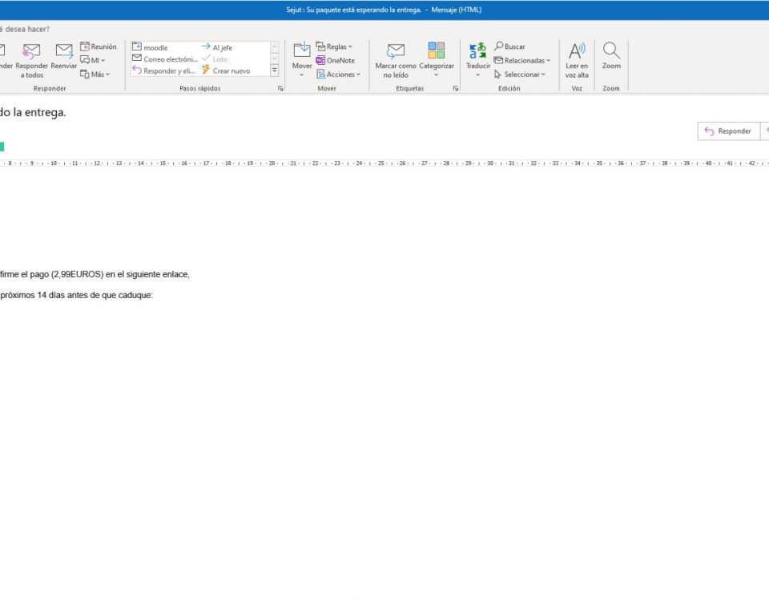Expand the Acciones menu
Screen dimensions: 769x601
point(338,75)
